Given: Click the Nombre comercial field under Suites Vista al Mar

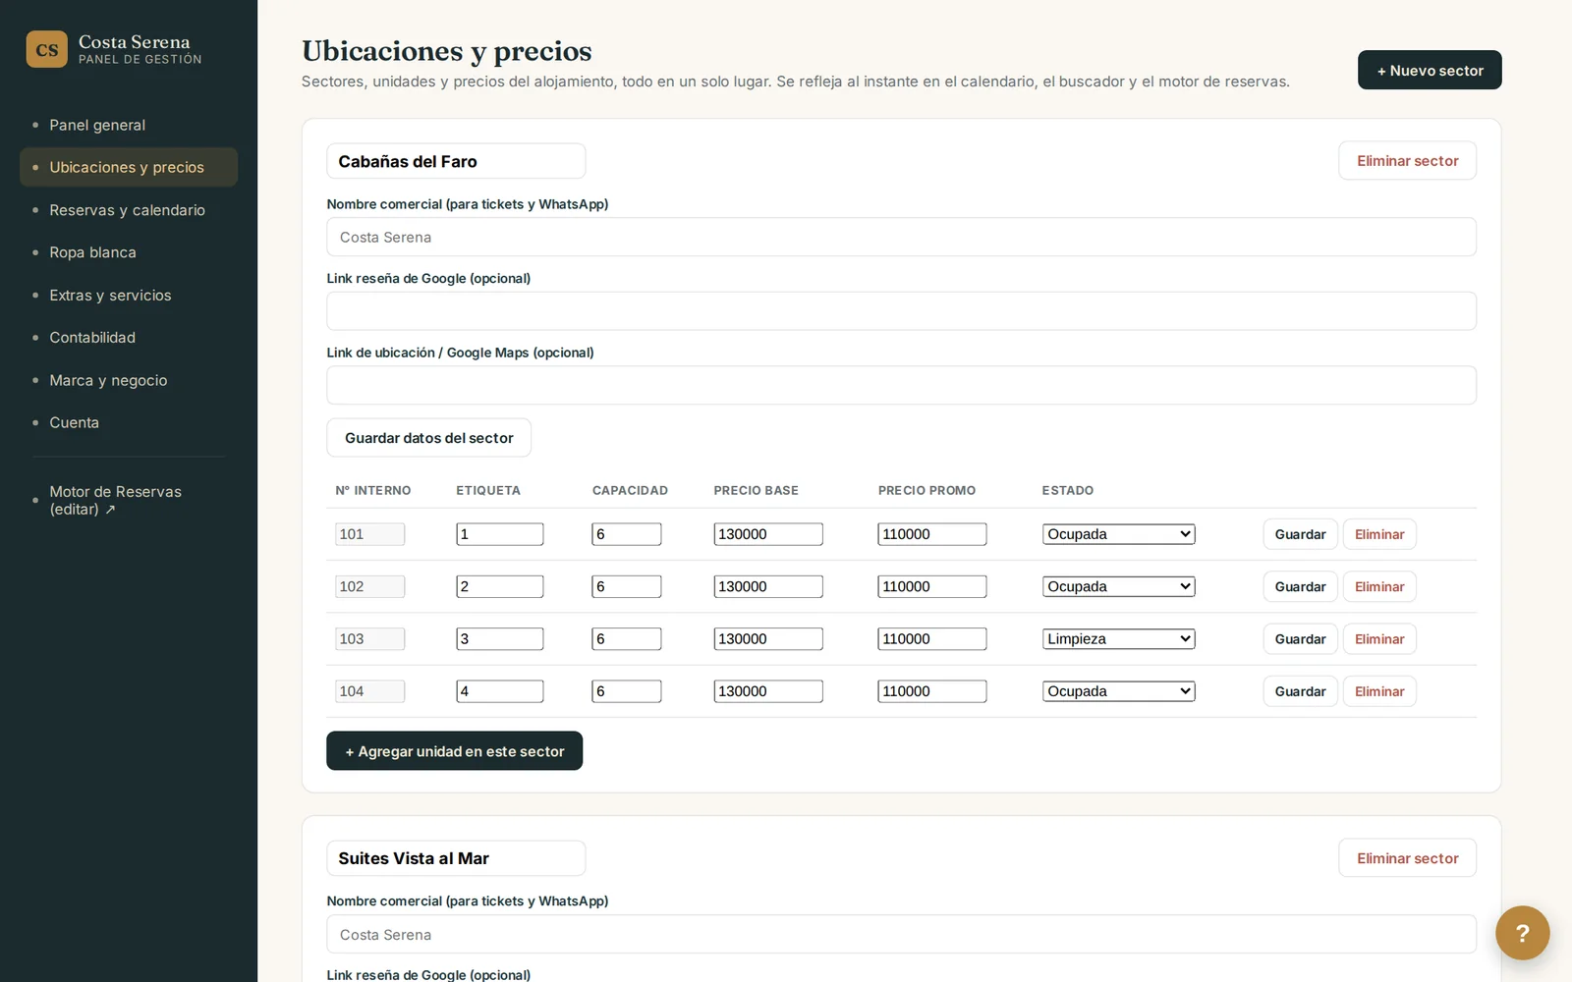Looking at the screenshot, I should click(x=901, y=935).
